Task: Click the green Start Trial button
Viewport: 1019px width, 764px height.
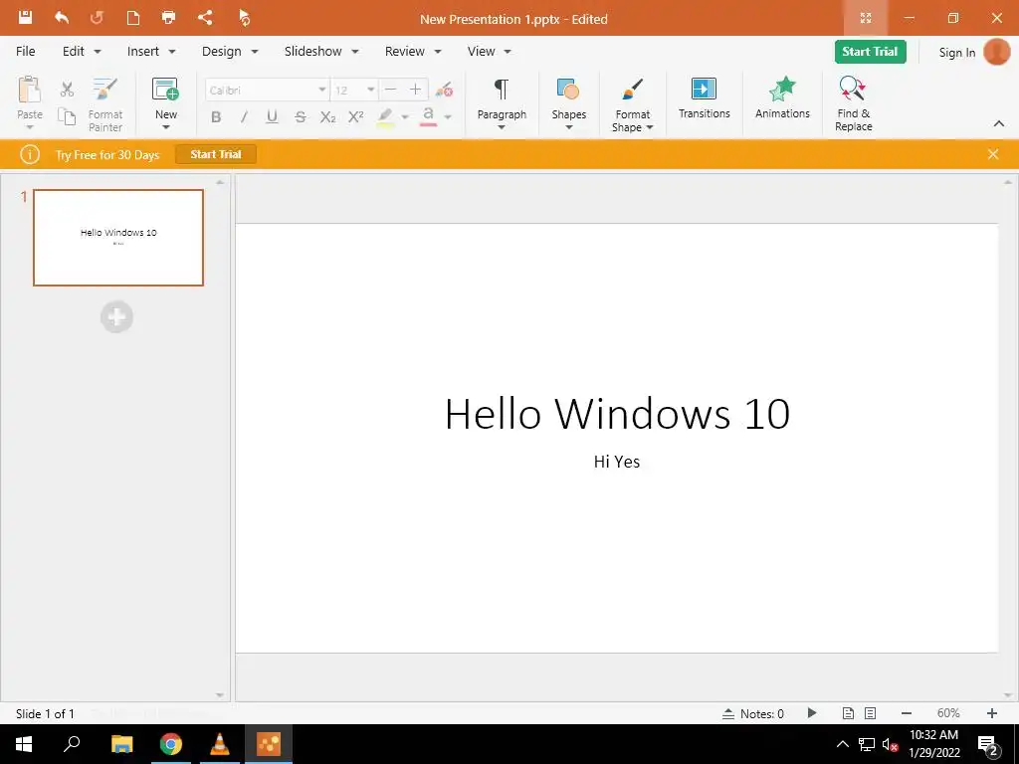Action: (x=870, y=52)
